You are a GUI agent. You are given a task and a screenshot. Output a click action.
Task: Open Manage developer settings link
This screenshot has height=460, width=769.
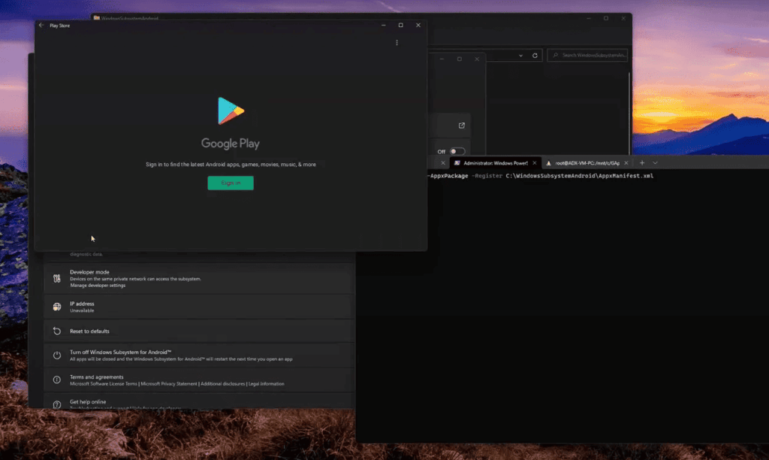pyautogui.click(x=98, y=285)
